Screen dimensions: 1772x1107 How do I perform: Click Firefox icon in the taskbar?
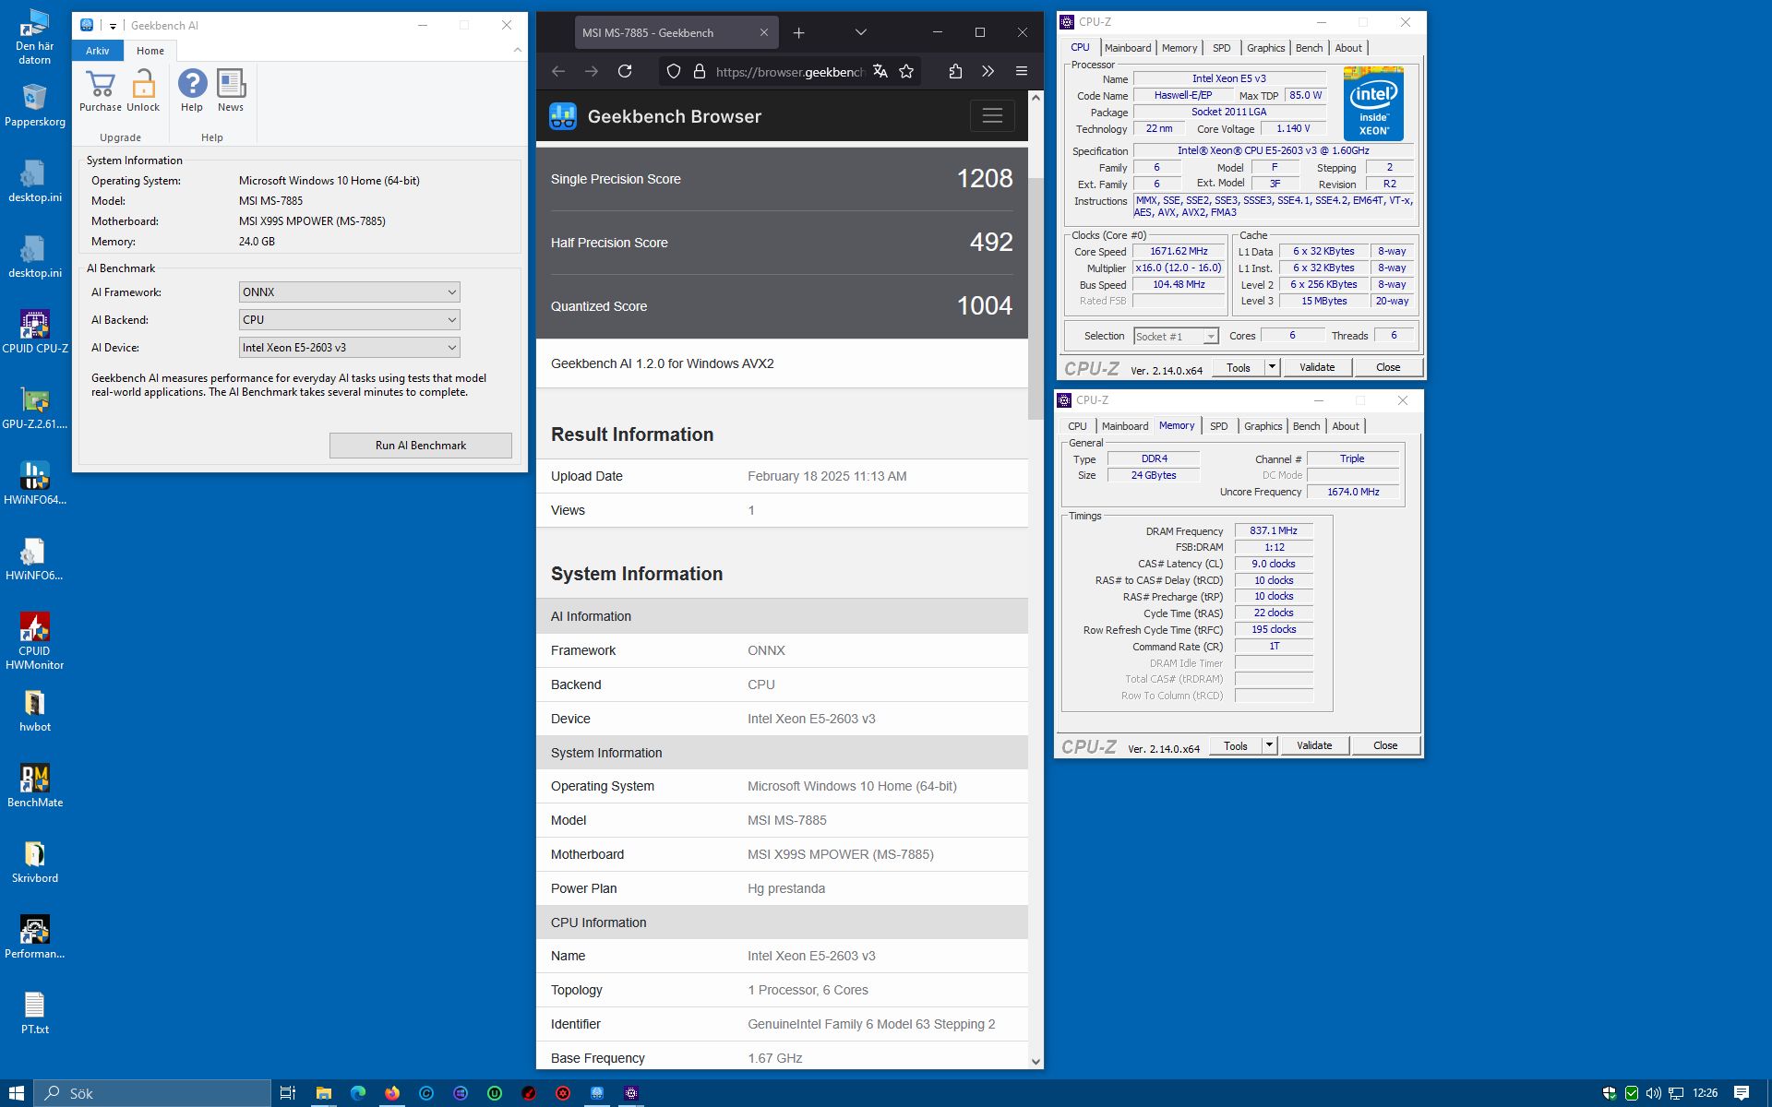(x=392, y=1093)
